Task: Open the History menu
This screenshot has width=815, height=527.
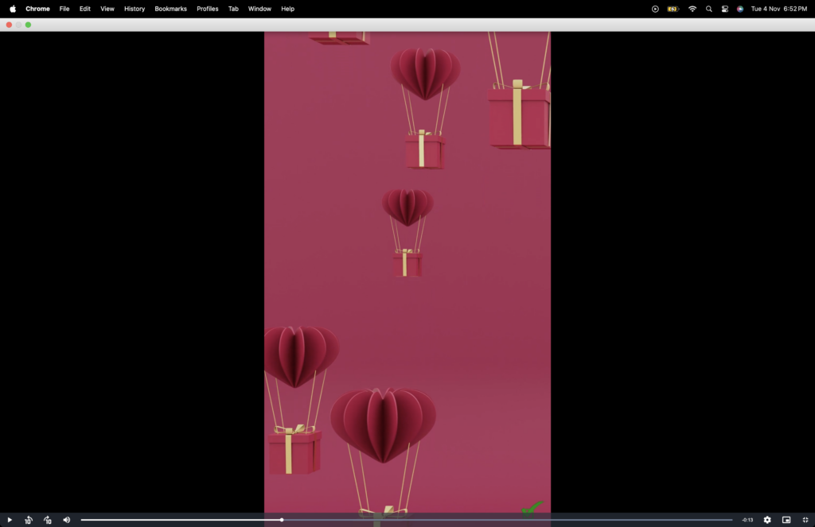Action: click(x=135, y=9)
